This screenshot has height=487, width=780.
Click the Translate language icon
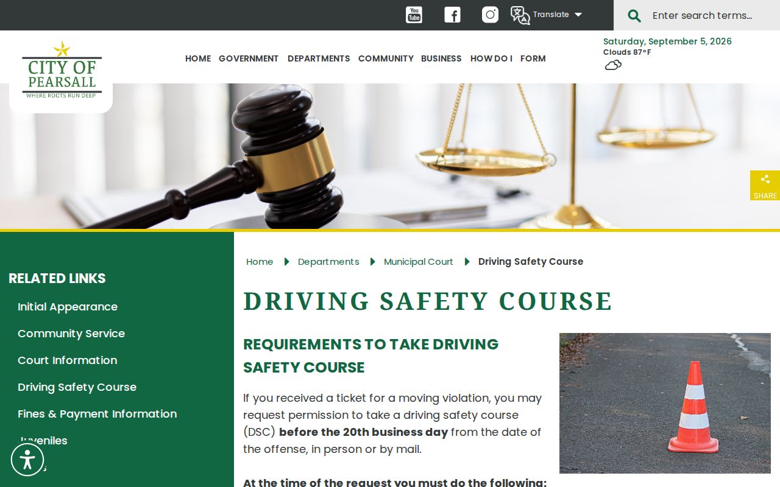coord(520,15)
